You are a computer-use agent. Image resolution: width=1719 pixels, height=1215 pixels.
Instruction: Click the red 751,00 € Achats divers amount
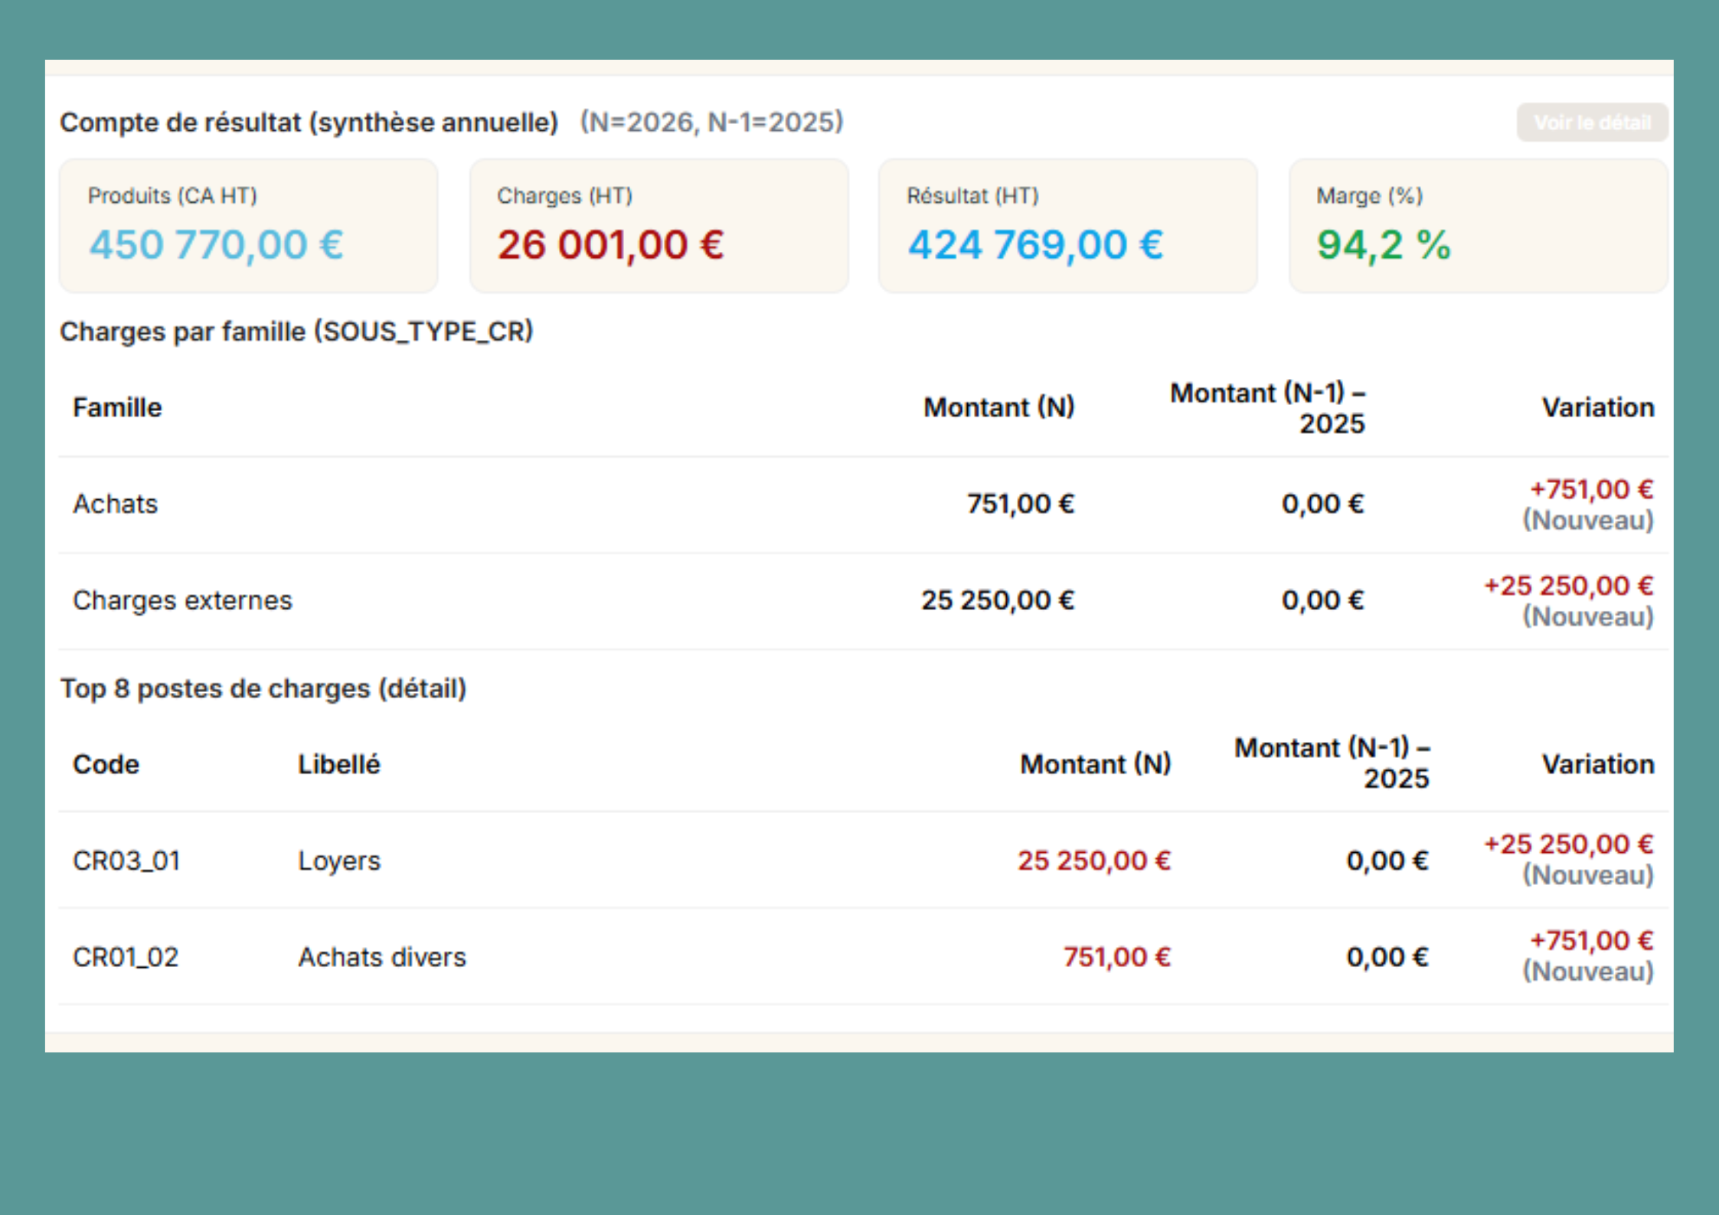click(1116, 957)
